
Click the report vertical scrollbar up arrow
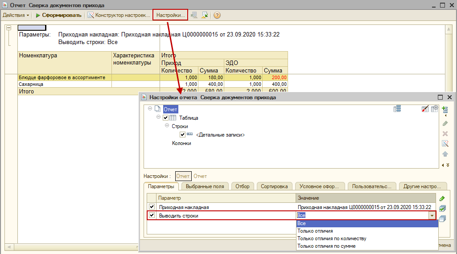pos(449,29)
